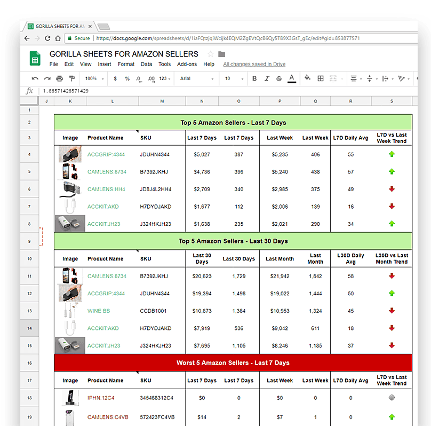Click the CAMLENS:HH4 camera thumbnail
Image resolution: width=431 pixels, height=426 pixels.
(x=70, y=189)
